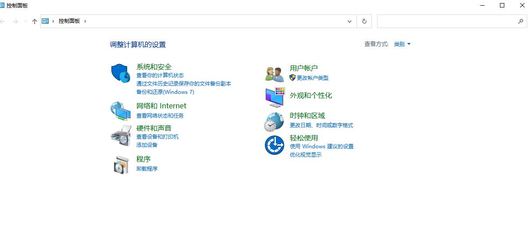Click 优化视觉显示 link
This screenshot has width=528, height=236.
pos(306,155)
